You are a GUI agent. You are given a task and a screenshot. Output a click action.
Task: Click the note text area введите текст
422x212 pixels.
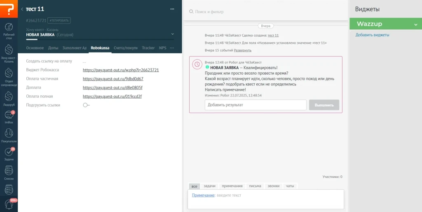pyautogui.click(x=266, y=199)
